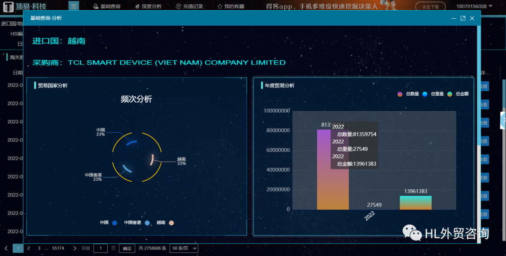
Task: Go to previous page arrow
Action: [6, 248]
